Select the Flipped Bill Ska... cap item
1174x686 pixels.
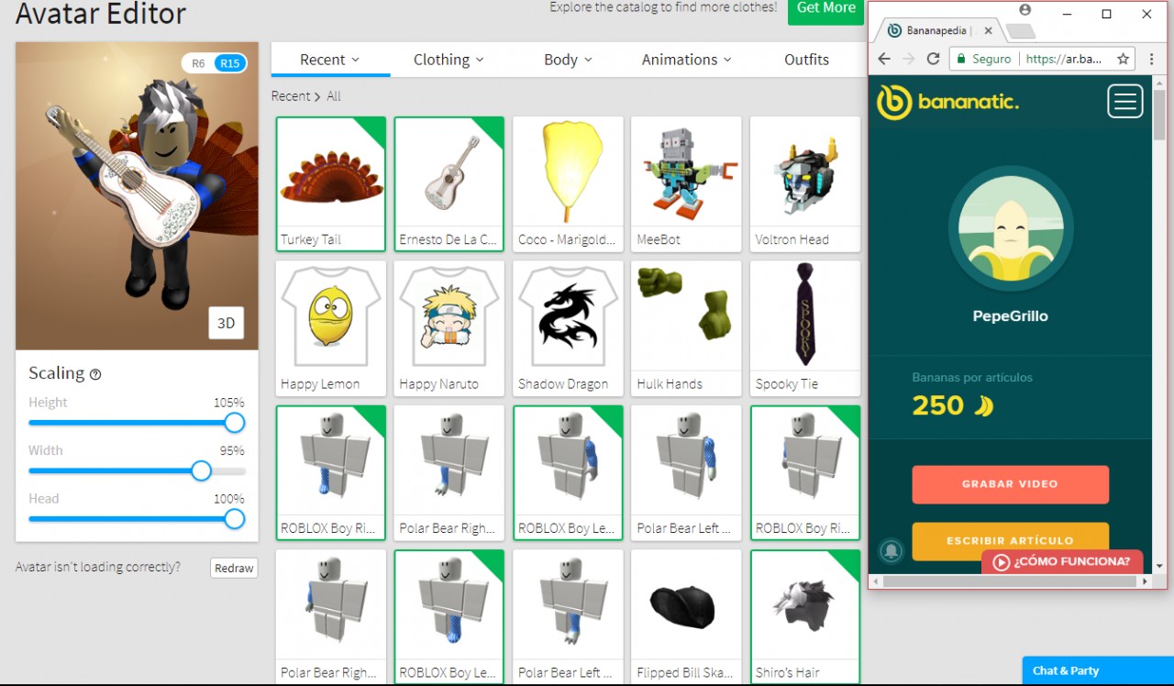tap(686, 617)
